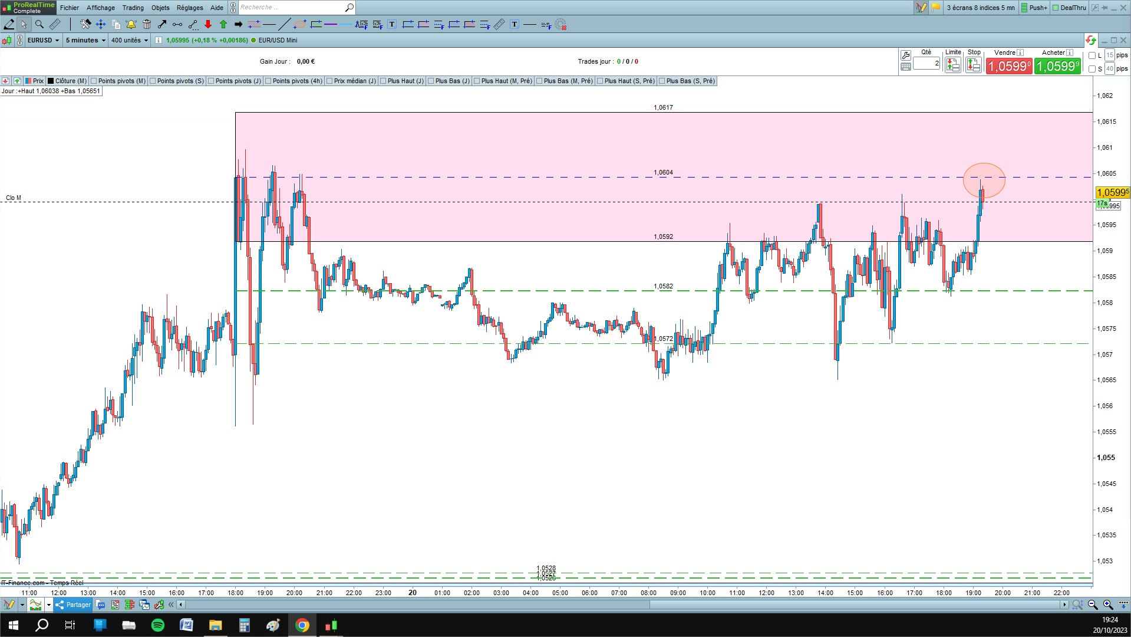The image size is (1131, 637).
Task: Expand the 400 unités dropdown
Action: pos(130,40)
